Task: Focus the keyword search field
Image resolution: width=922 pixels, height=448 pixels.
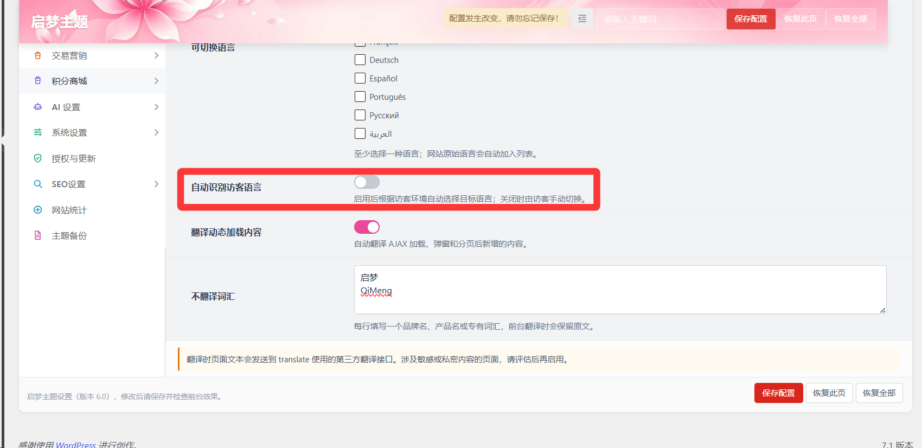Action: (660, 19)
